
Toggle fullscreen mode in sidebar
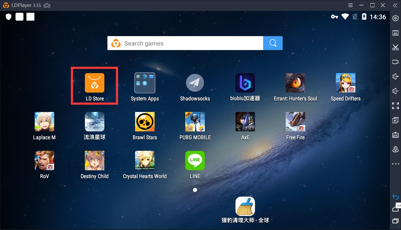(x=396, y=106)
